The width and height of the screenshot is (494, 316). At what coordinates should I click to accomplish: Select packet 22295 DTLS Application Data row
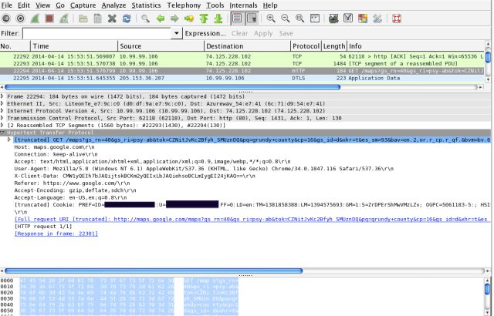tap(242, 79)
